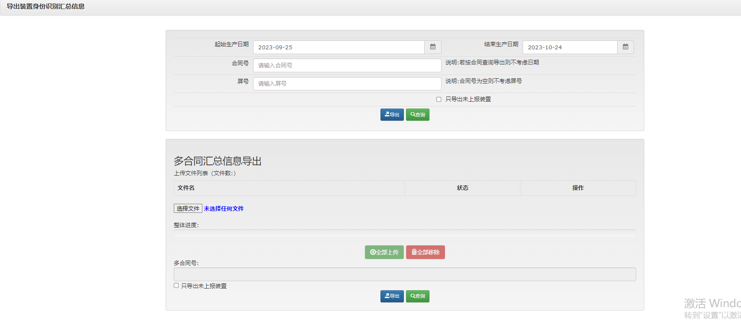Click the 上传文件列表（文件数:）label

pos(205,173)
